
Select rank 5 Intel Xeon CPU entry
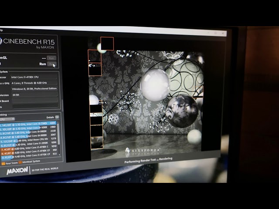tap(28, 139)
